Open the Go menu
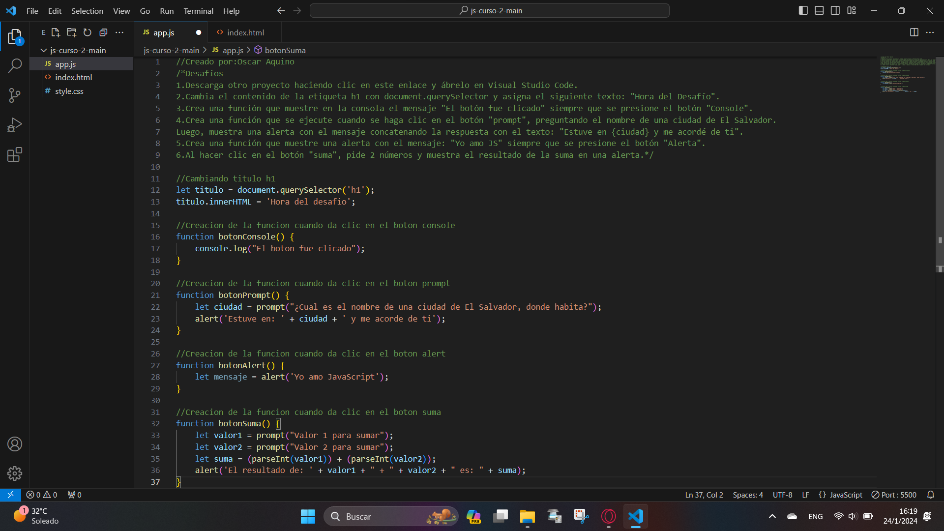The height and width of the screenshot is (531, 944). (145, 11)
